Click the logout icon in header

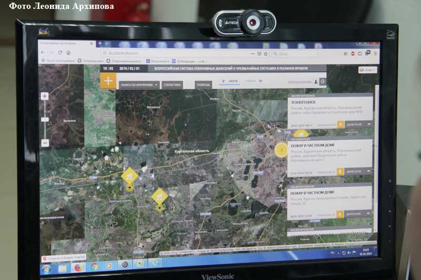323,82
